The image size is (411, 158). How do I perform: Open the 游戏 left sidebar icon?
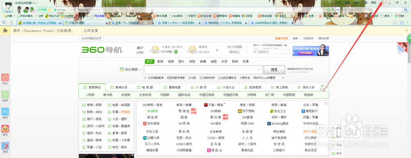5,113
